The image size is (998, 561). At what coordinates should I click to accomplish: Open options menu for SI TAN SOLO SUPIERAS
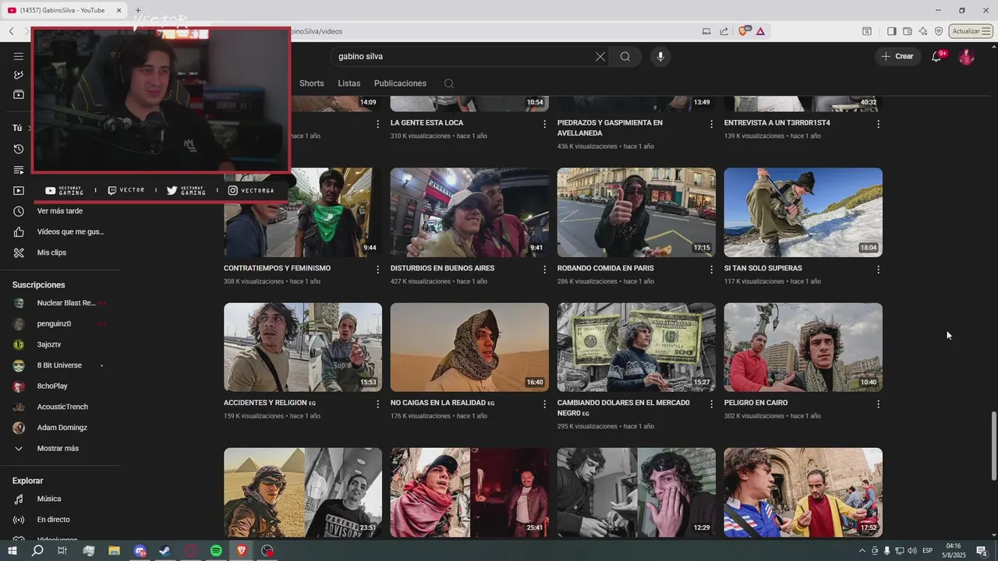click(x=878, y=270)
